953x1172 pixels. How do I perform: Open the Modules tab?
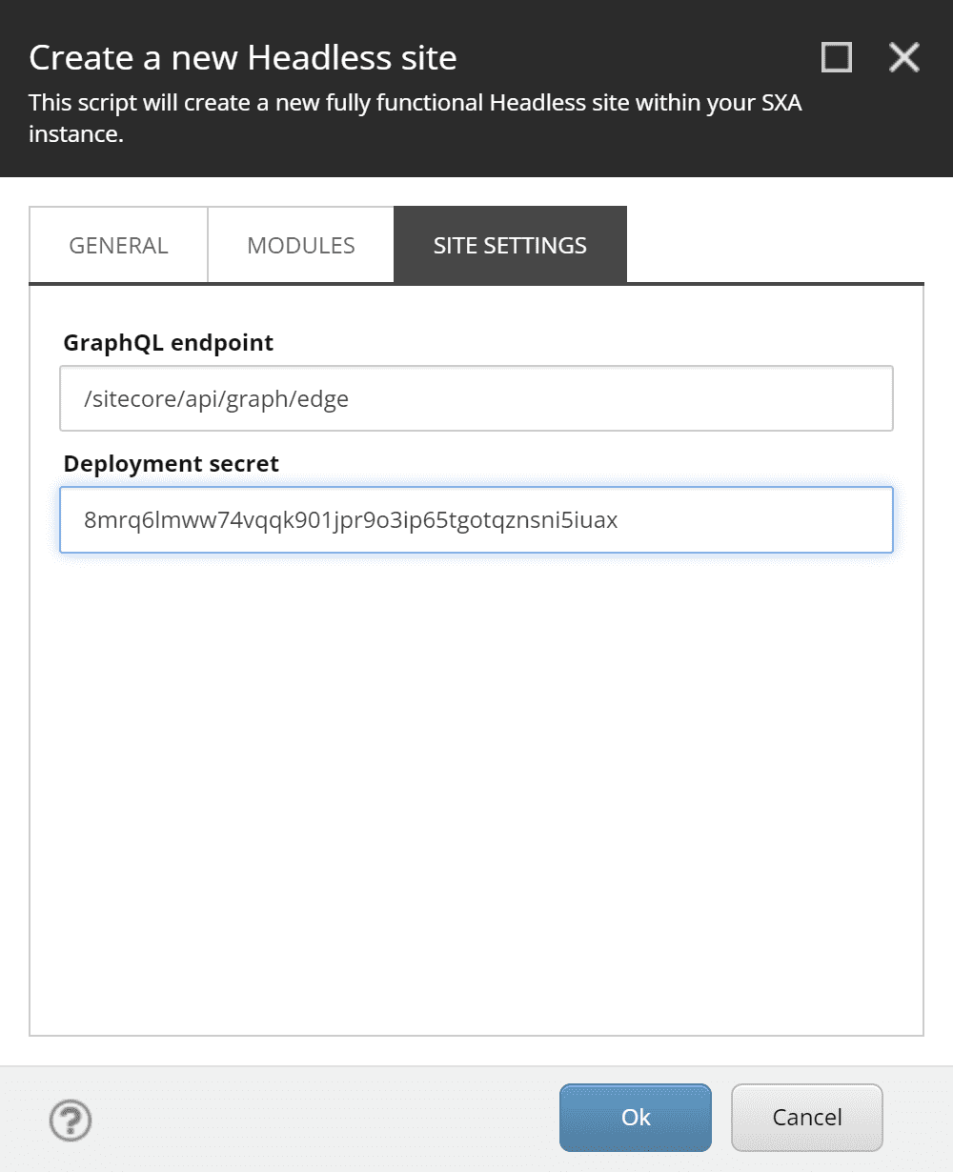point(300,245)
